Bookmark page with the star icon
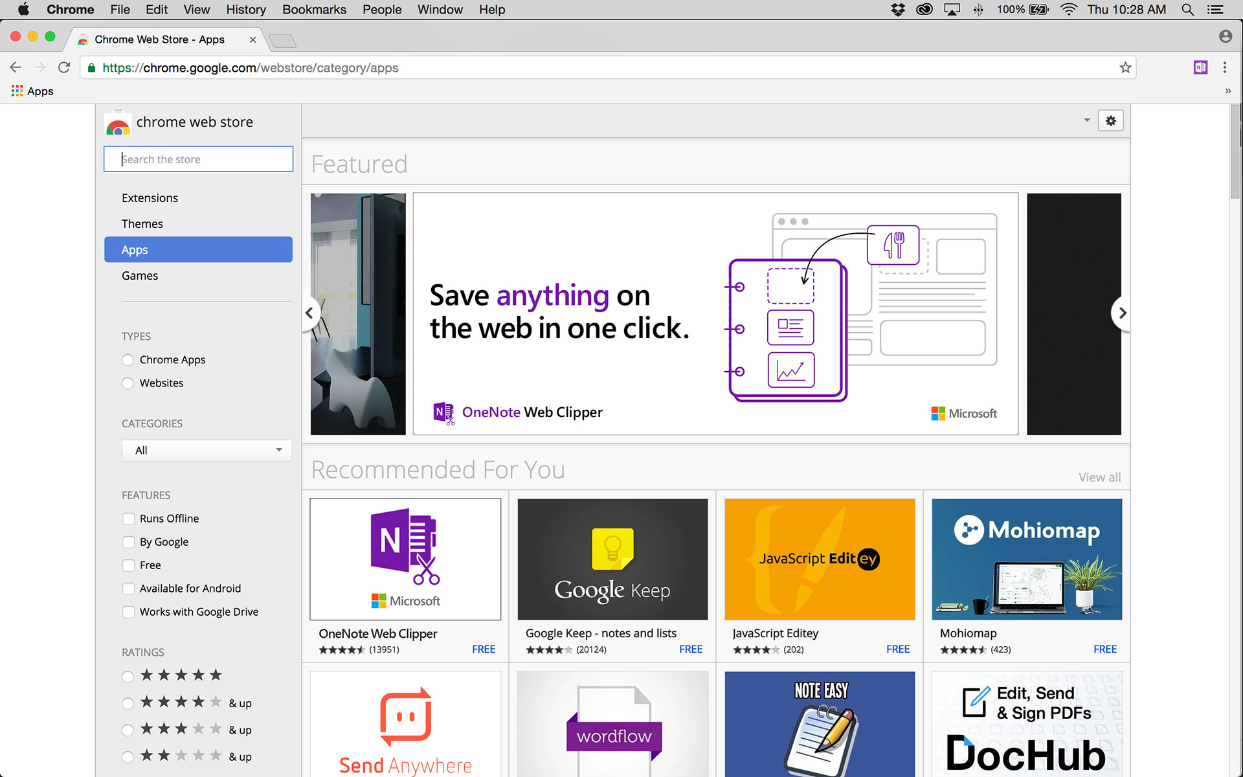 click(x=1125, y=68)
